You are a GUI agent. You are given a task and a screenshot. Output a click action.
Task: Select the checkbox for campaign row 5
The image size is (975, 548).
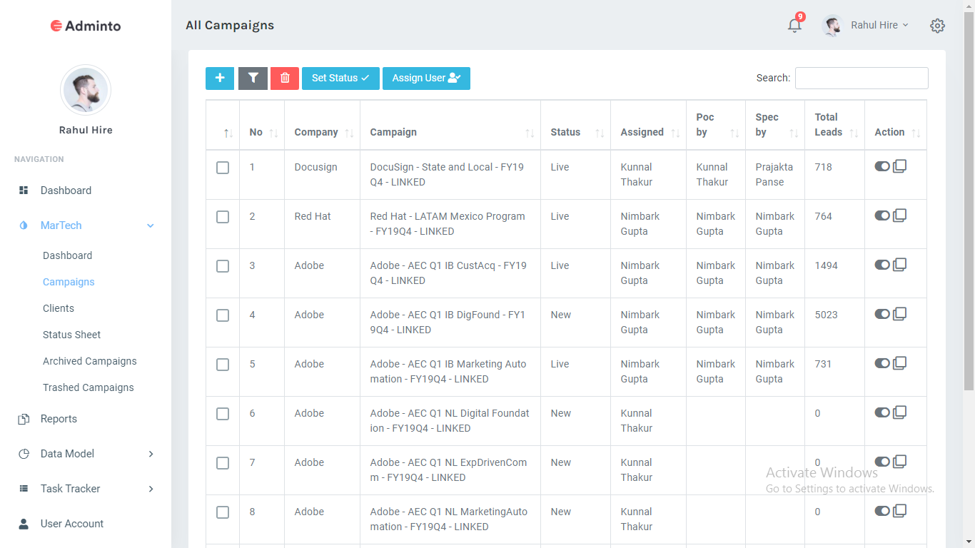point(223,365)
